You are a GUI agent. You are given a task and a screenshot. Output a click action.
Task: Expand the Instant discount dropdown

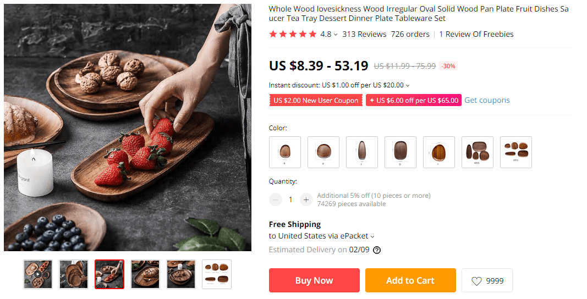(408, 86)
